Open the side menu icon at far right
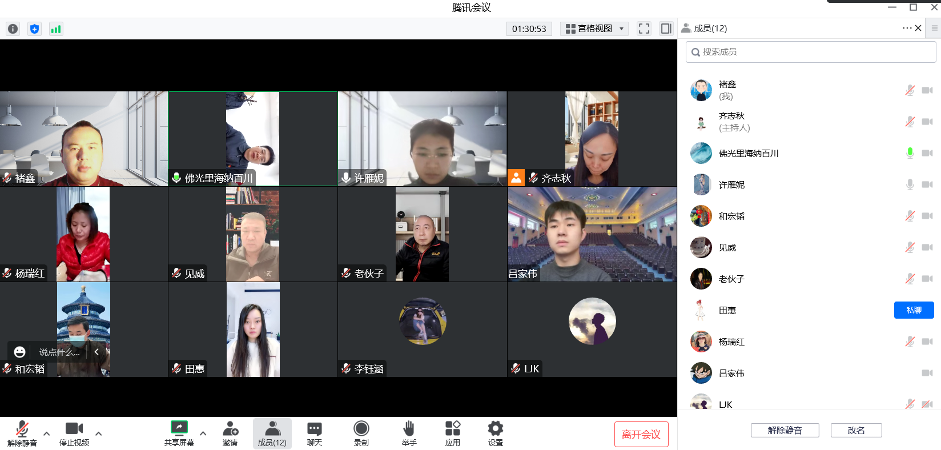The image size is (941, 450). [x=935, y=28]
